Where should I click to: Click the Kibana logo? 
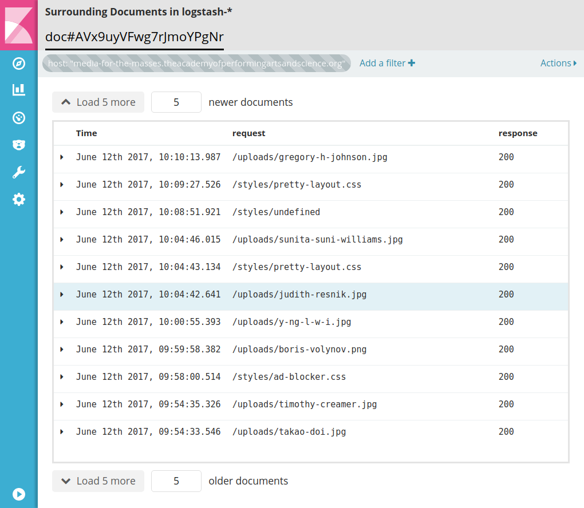click(18, 25)
